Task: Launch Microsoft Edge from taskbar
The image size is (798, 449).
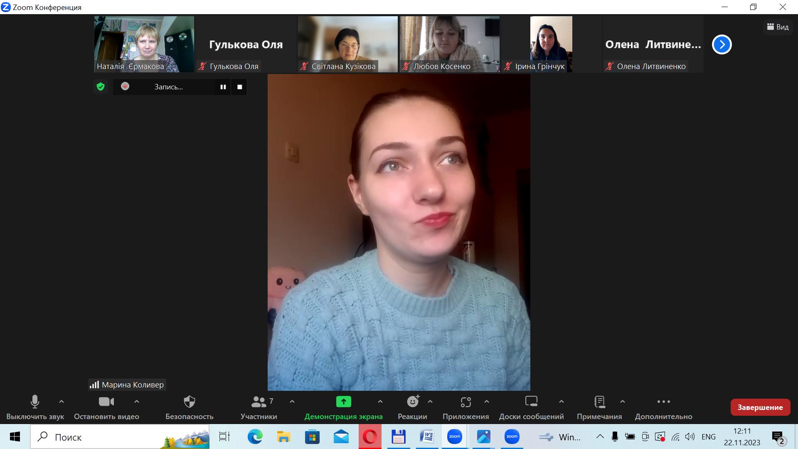Action: [x=255, y=437]
